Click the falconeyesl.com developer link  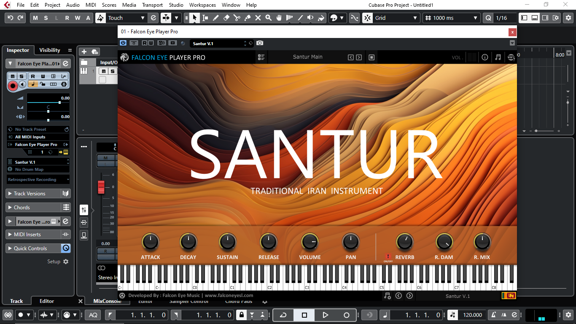[229, 296]
